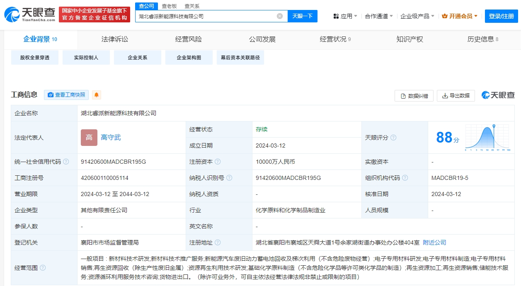Click the 导出数据 button
The image size is (521, 286).
pos(456,96)
